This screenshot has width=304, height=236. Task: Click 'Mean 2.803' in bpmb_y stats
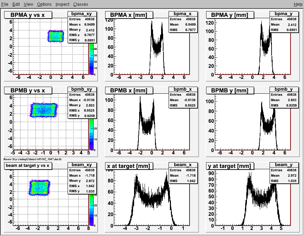pos(284,100)
